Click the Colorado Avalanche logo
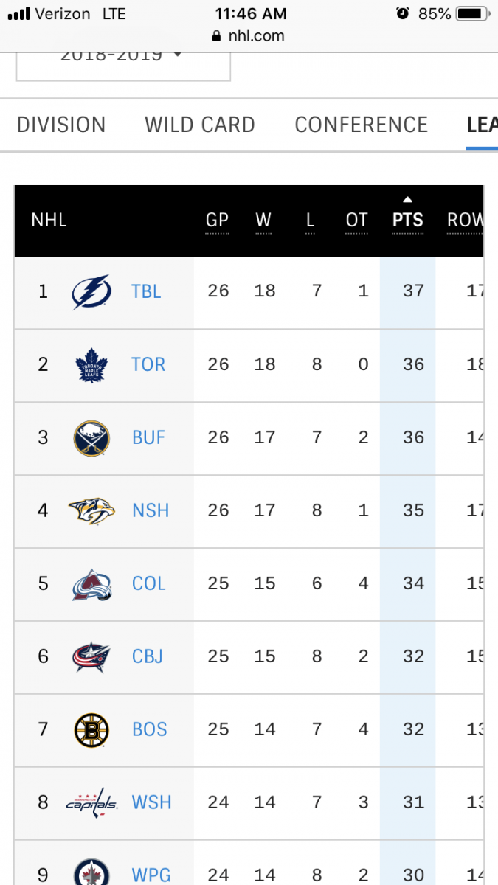Screen dimensions: 498x885 [x=91, y=583]
